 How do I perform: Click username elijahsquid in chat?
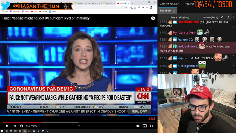[x=185, y=58]
